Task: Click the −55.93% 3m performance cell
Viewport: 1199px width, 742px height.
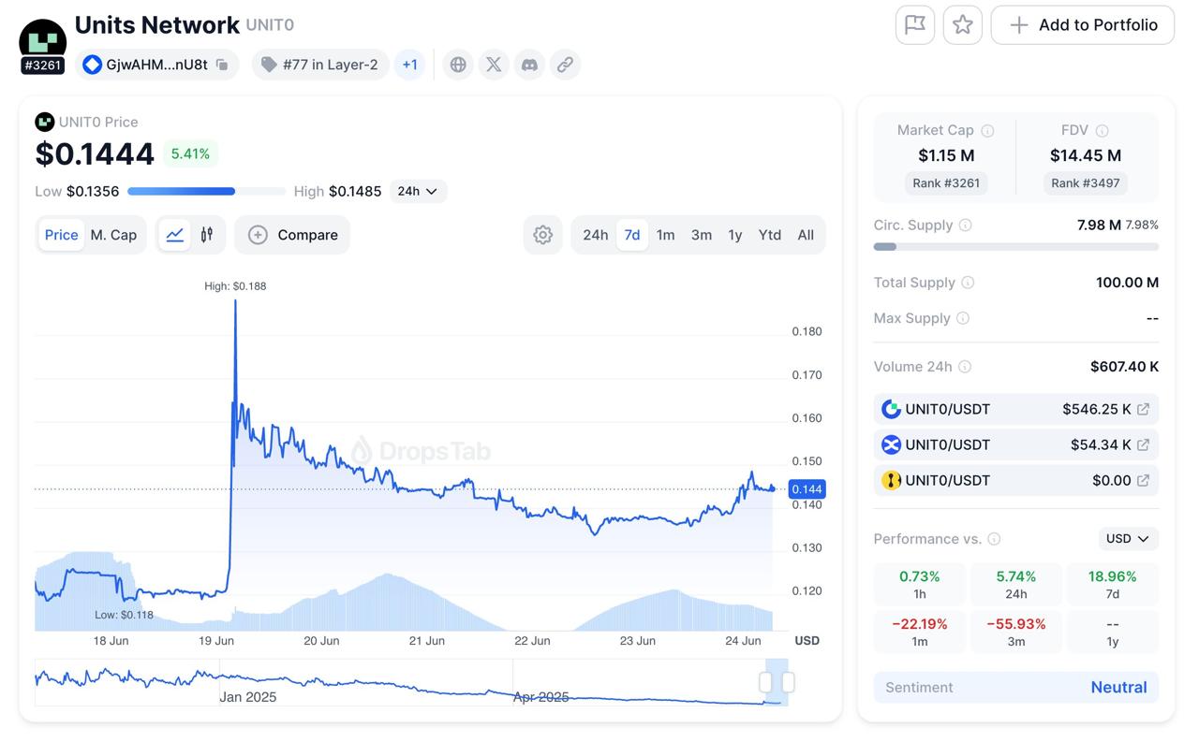Action: [x=1016, y=632]
